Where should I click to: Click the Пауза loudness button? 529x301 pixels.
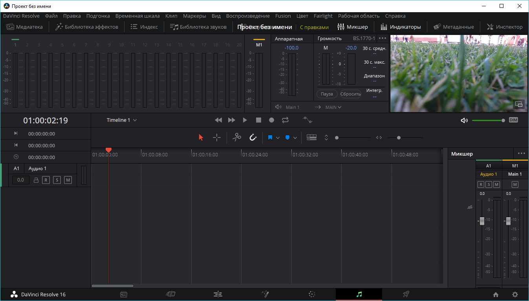click(x=327, y=94)
